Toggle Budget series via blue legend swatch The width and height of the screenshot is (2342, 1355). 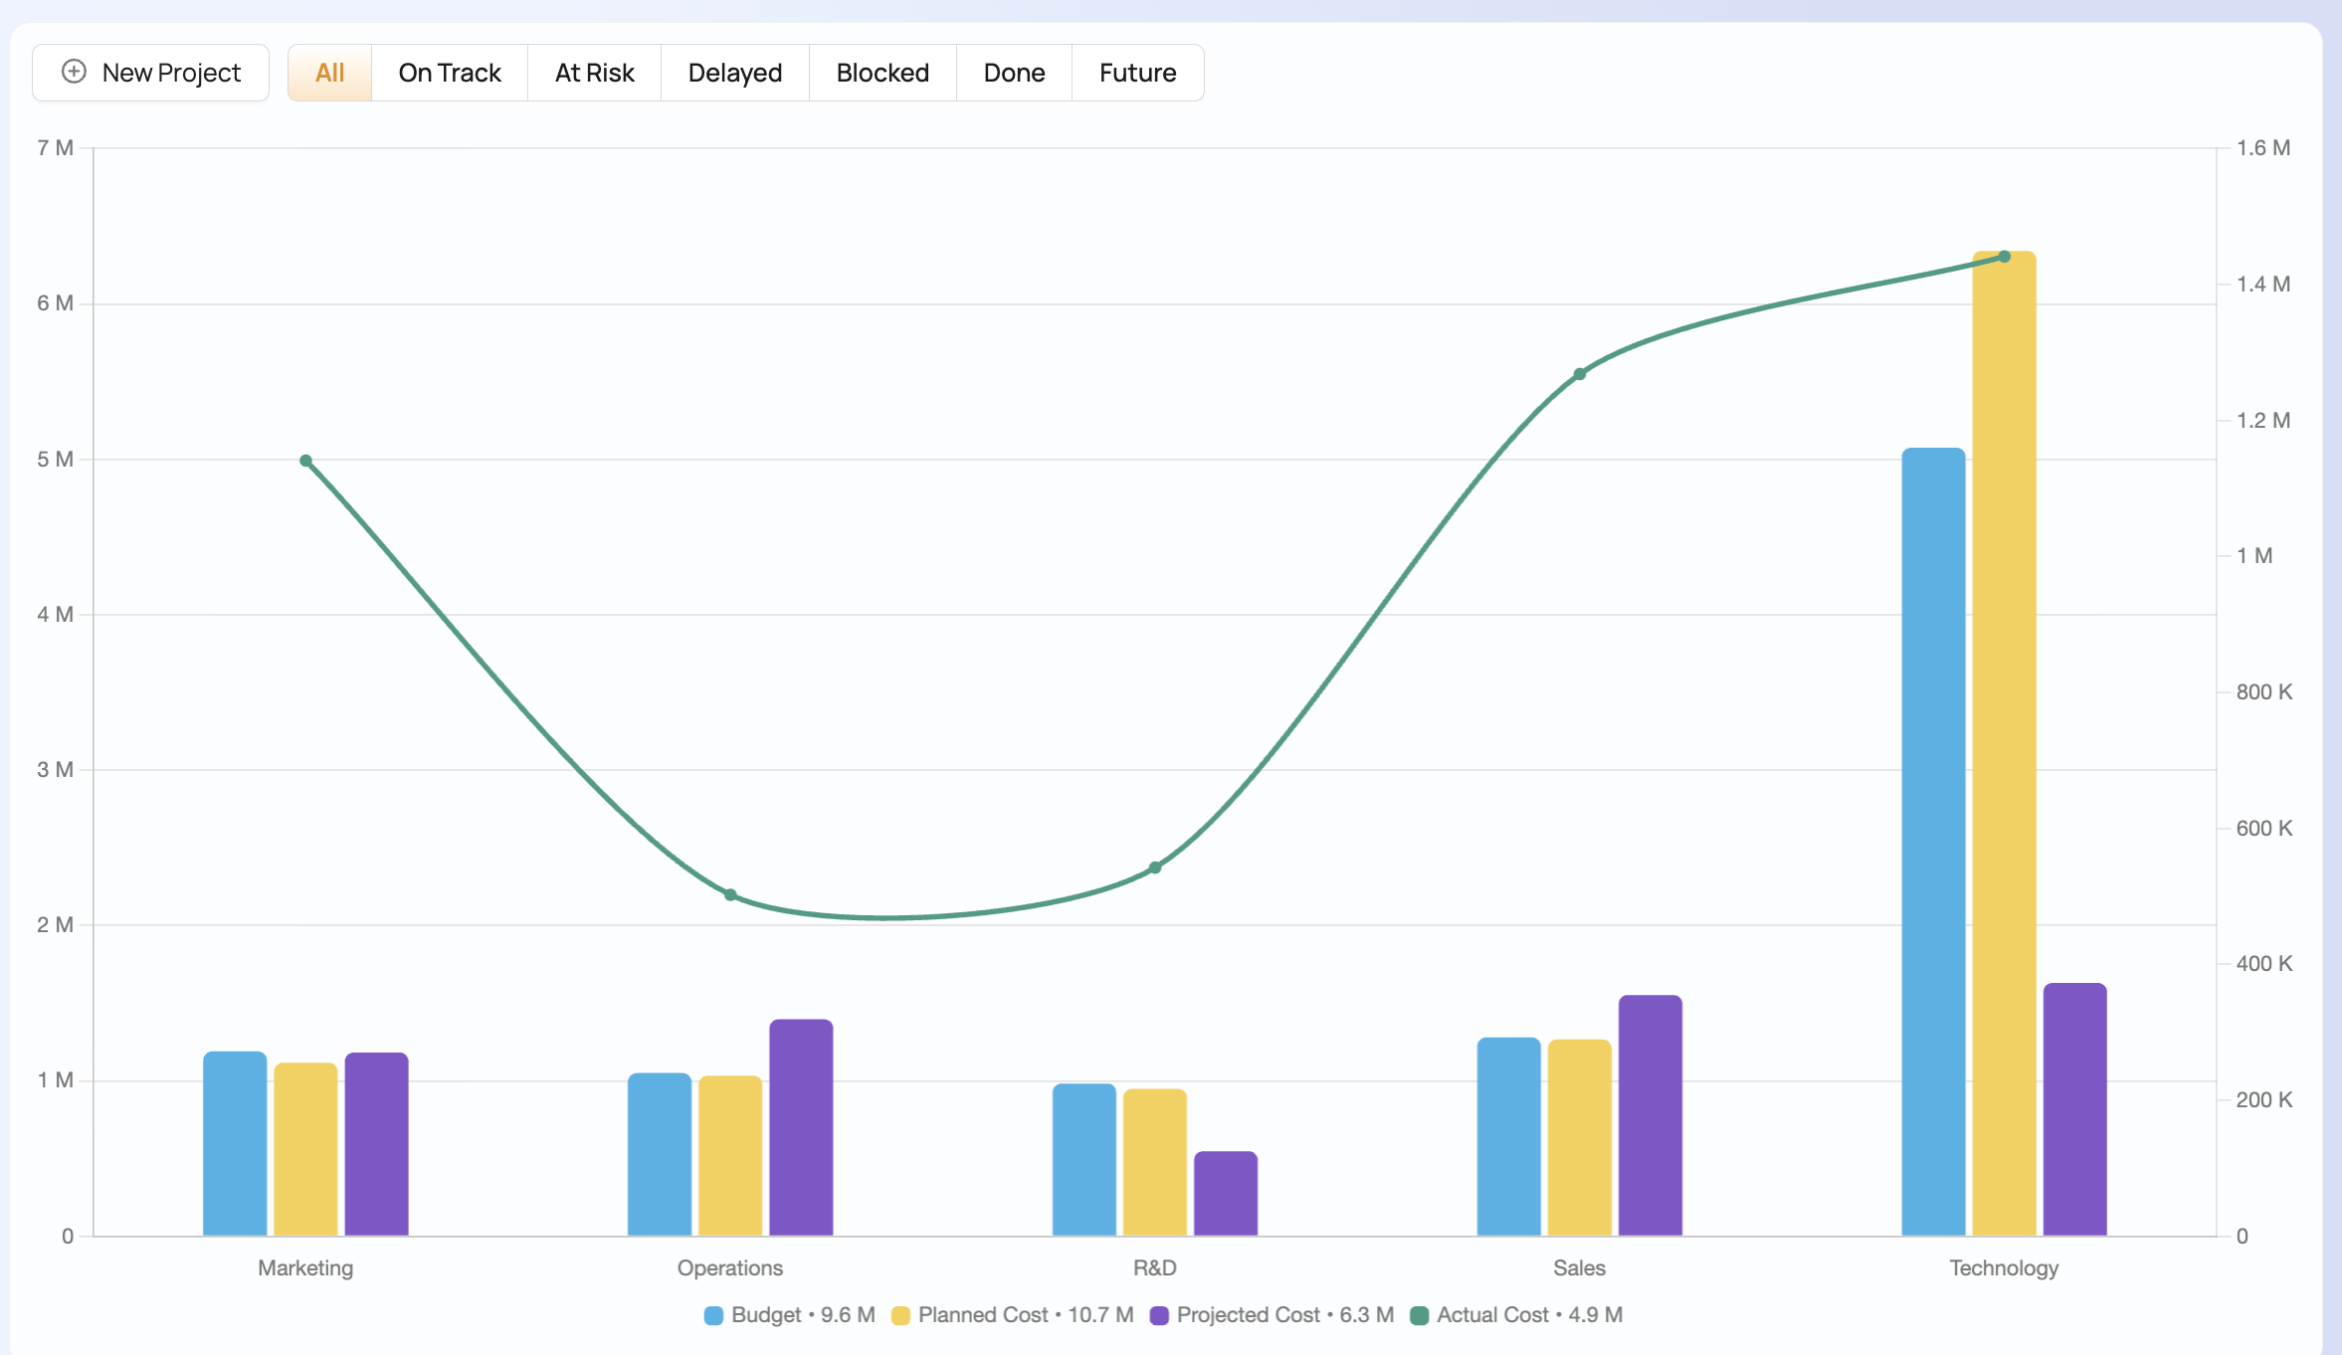pyautogui.click(x=713, y=1315)
